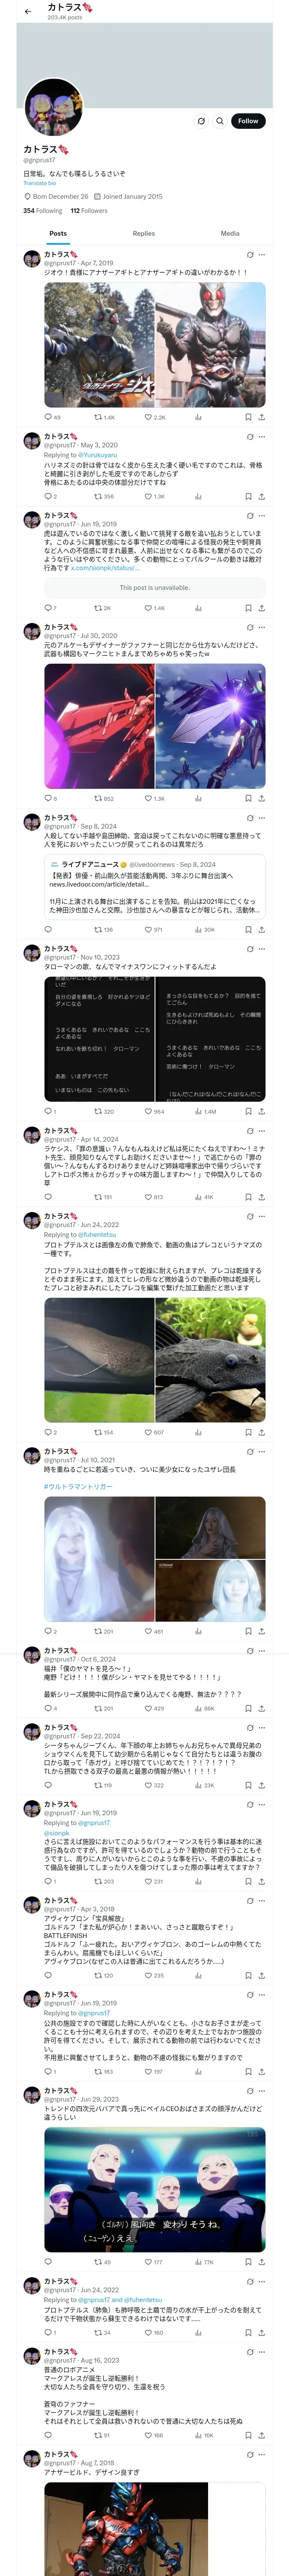Image resolution: width=289 pixels, height=2576 pixels.
Task: Switch to the Replies tab
Action: click(143, 233)
